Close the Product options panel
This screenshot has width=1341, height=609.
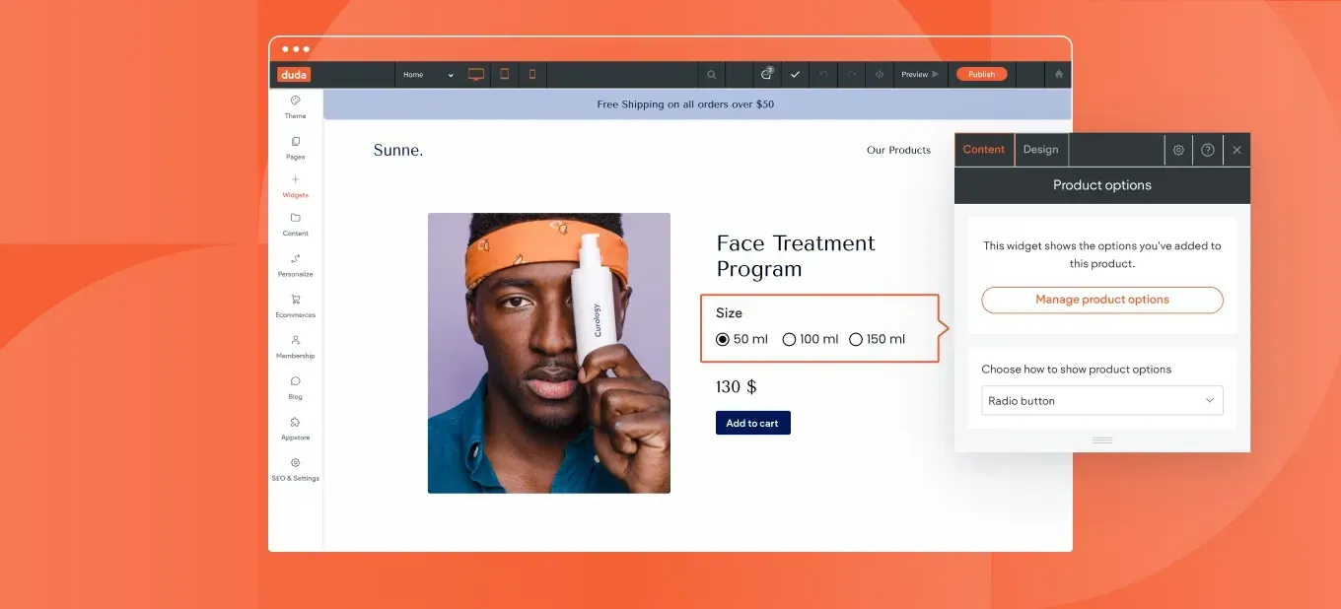(x=1236, y=150)
